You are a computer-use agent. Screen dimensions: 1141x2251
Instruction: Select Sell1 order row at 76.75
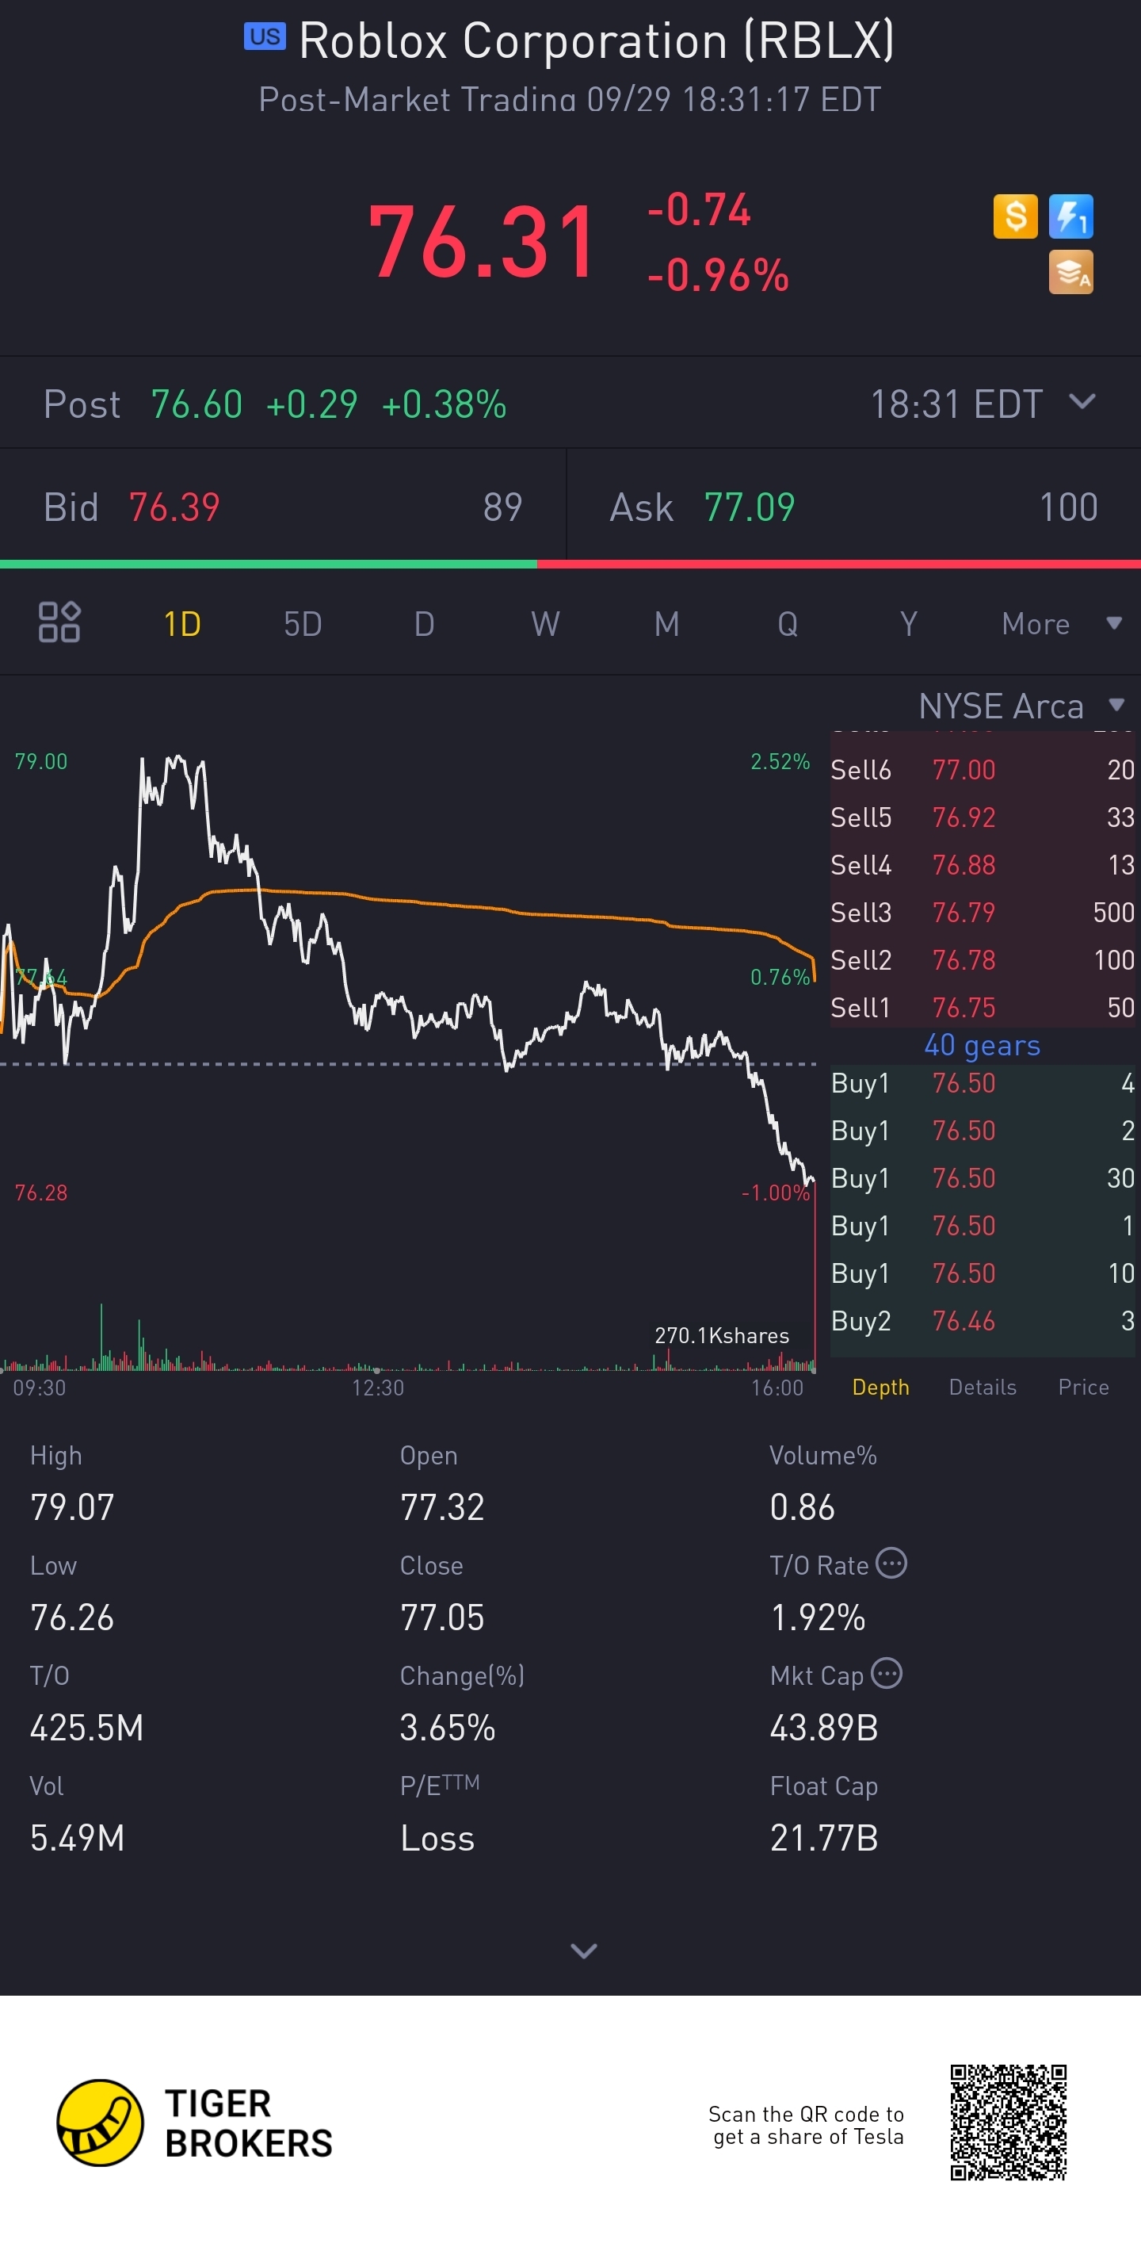click(983, 1008)
